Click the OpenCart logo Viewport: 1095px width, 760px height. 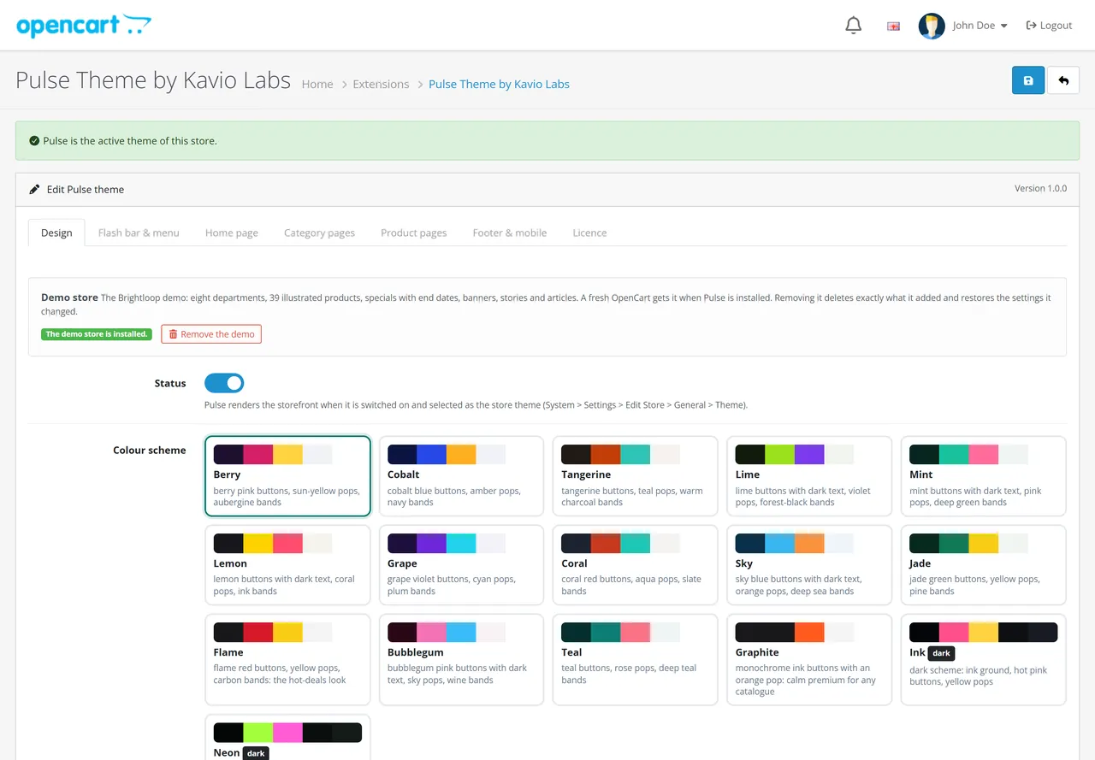(84, 25)
